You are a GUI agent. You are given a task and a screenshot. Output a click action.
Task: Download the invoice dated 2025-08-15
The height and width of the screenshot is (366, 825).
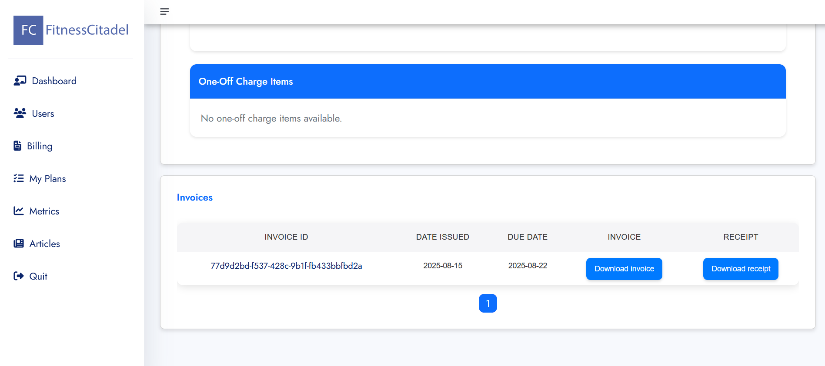click(x=624, y=269)
